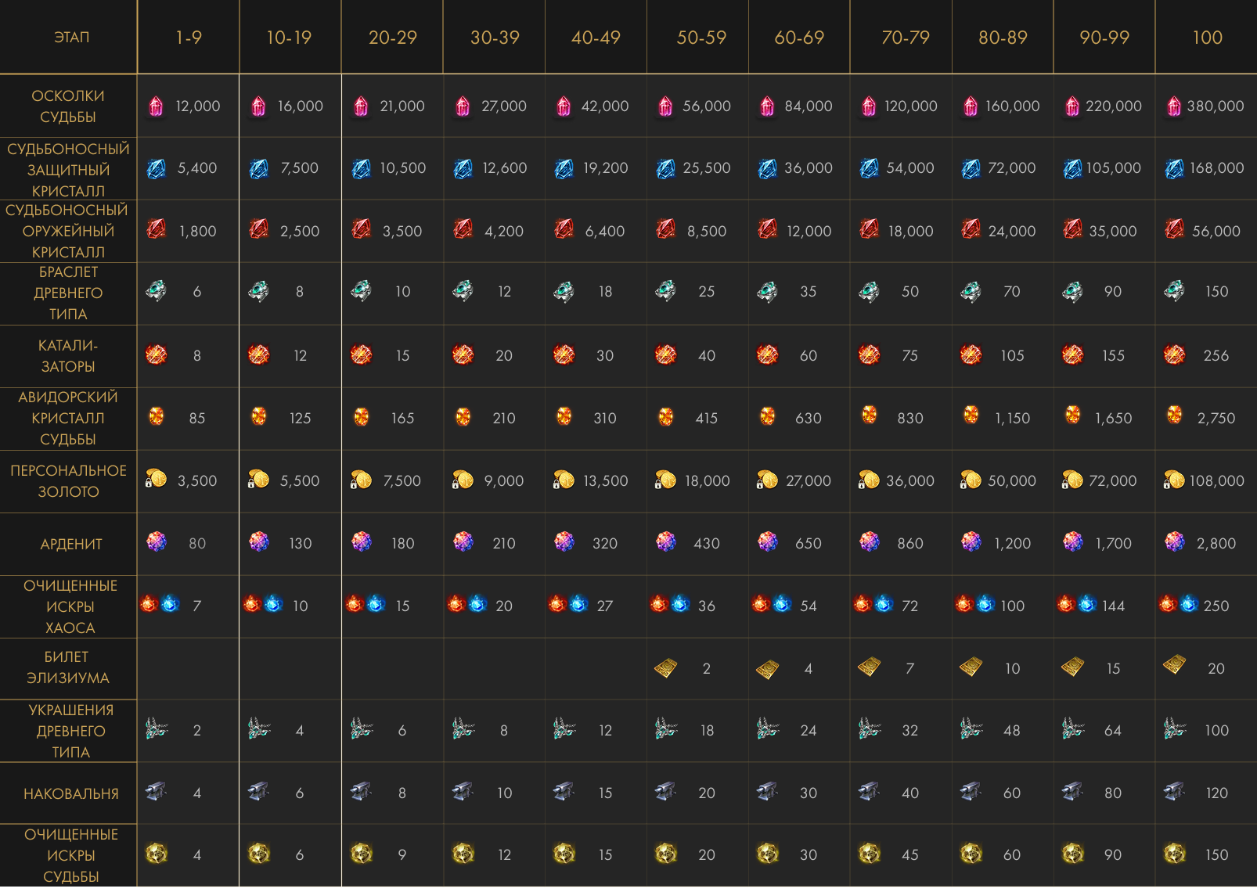Select the 50-59 stage column header

pyautogui.click(x=701, y=38)
